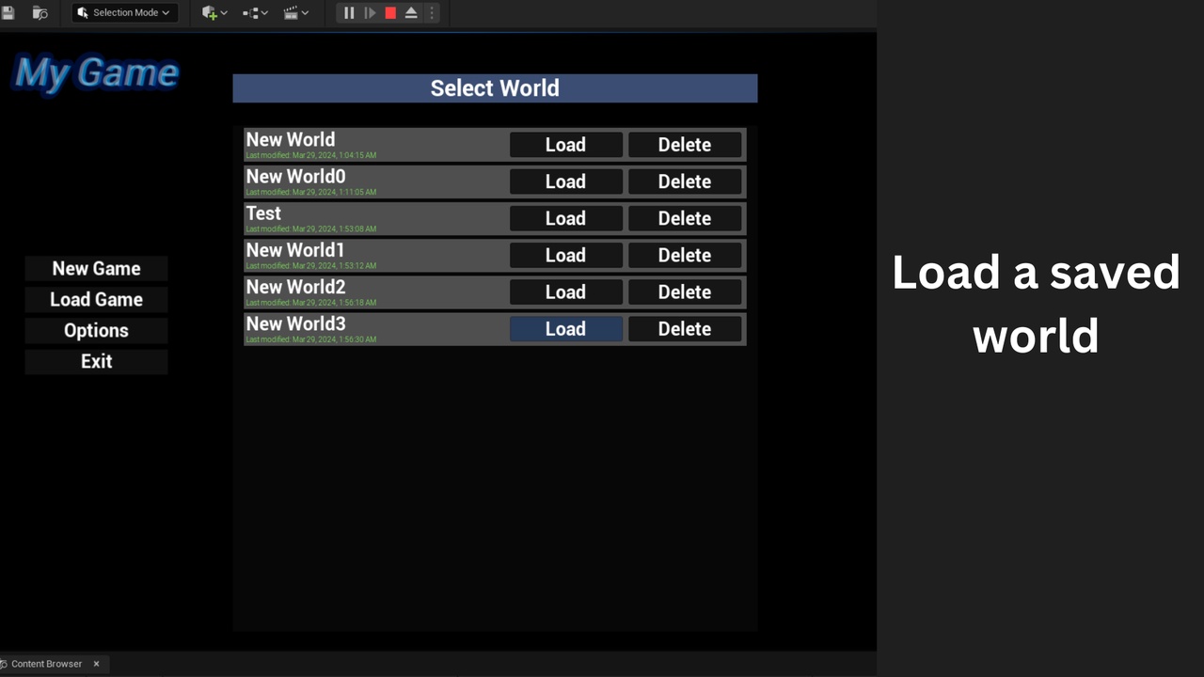Click the timestamp ending 1:04:15 AM

[311, 155]
